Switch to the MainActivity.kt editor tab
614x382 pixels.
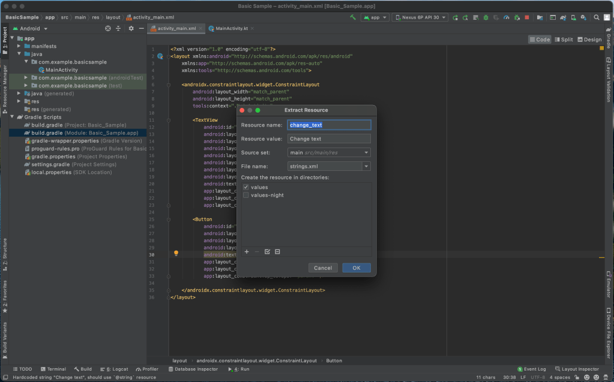tap(231, 28)
